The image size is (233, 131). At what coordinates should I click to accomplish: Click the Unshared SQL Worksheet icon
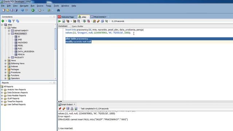(94, 21)
